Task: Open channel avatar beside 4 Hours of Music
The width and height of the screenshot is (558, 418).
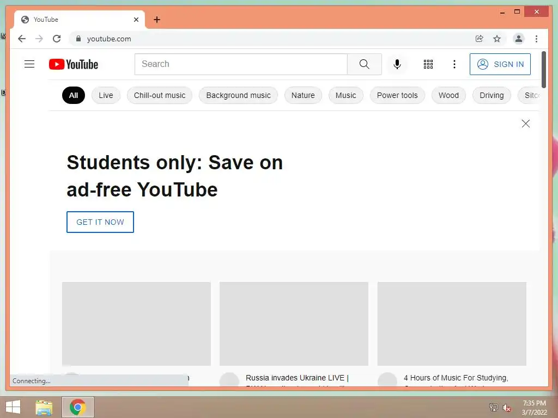Action: click(x=387, y=379)
